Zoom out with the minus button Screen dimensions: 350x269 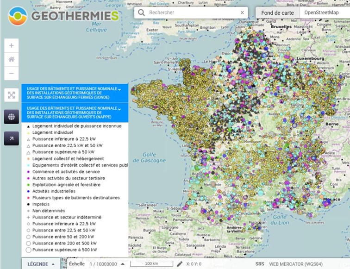point(12,73)
